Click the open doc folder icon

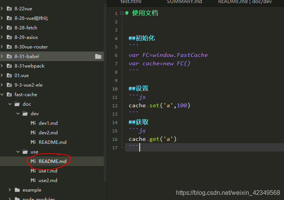tap(17, 104)
